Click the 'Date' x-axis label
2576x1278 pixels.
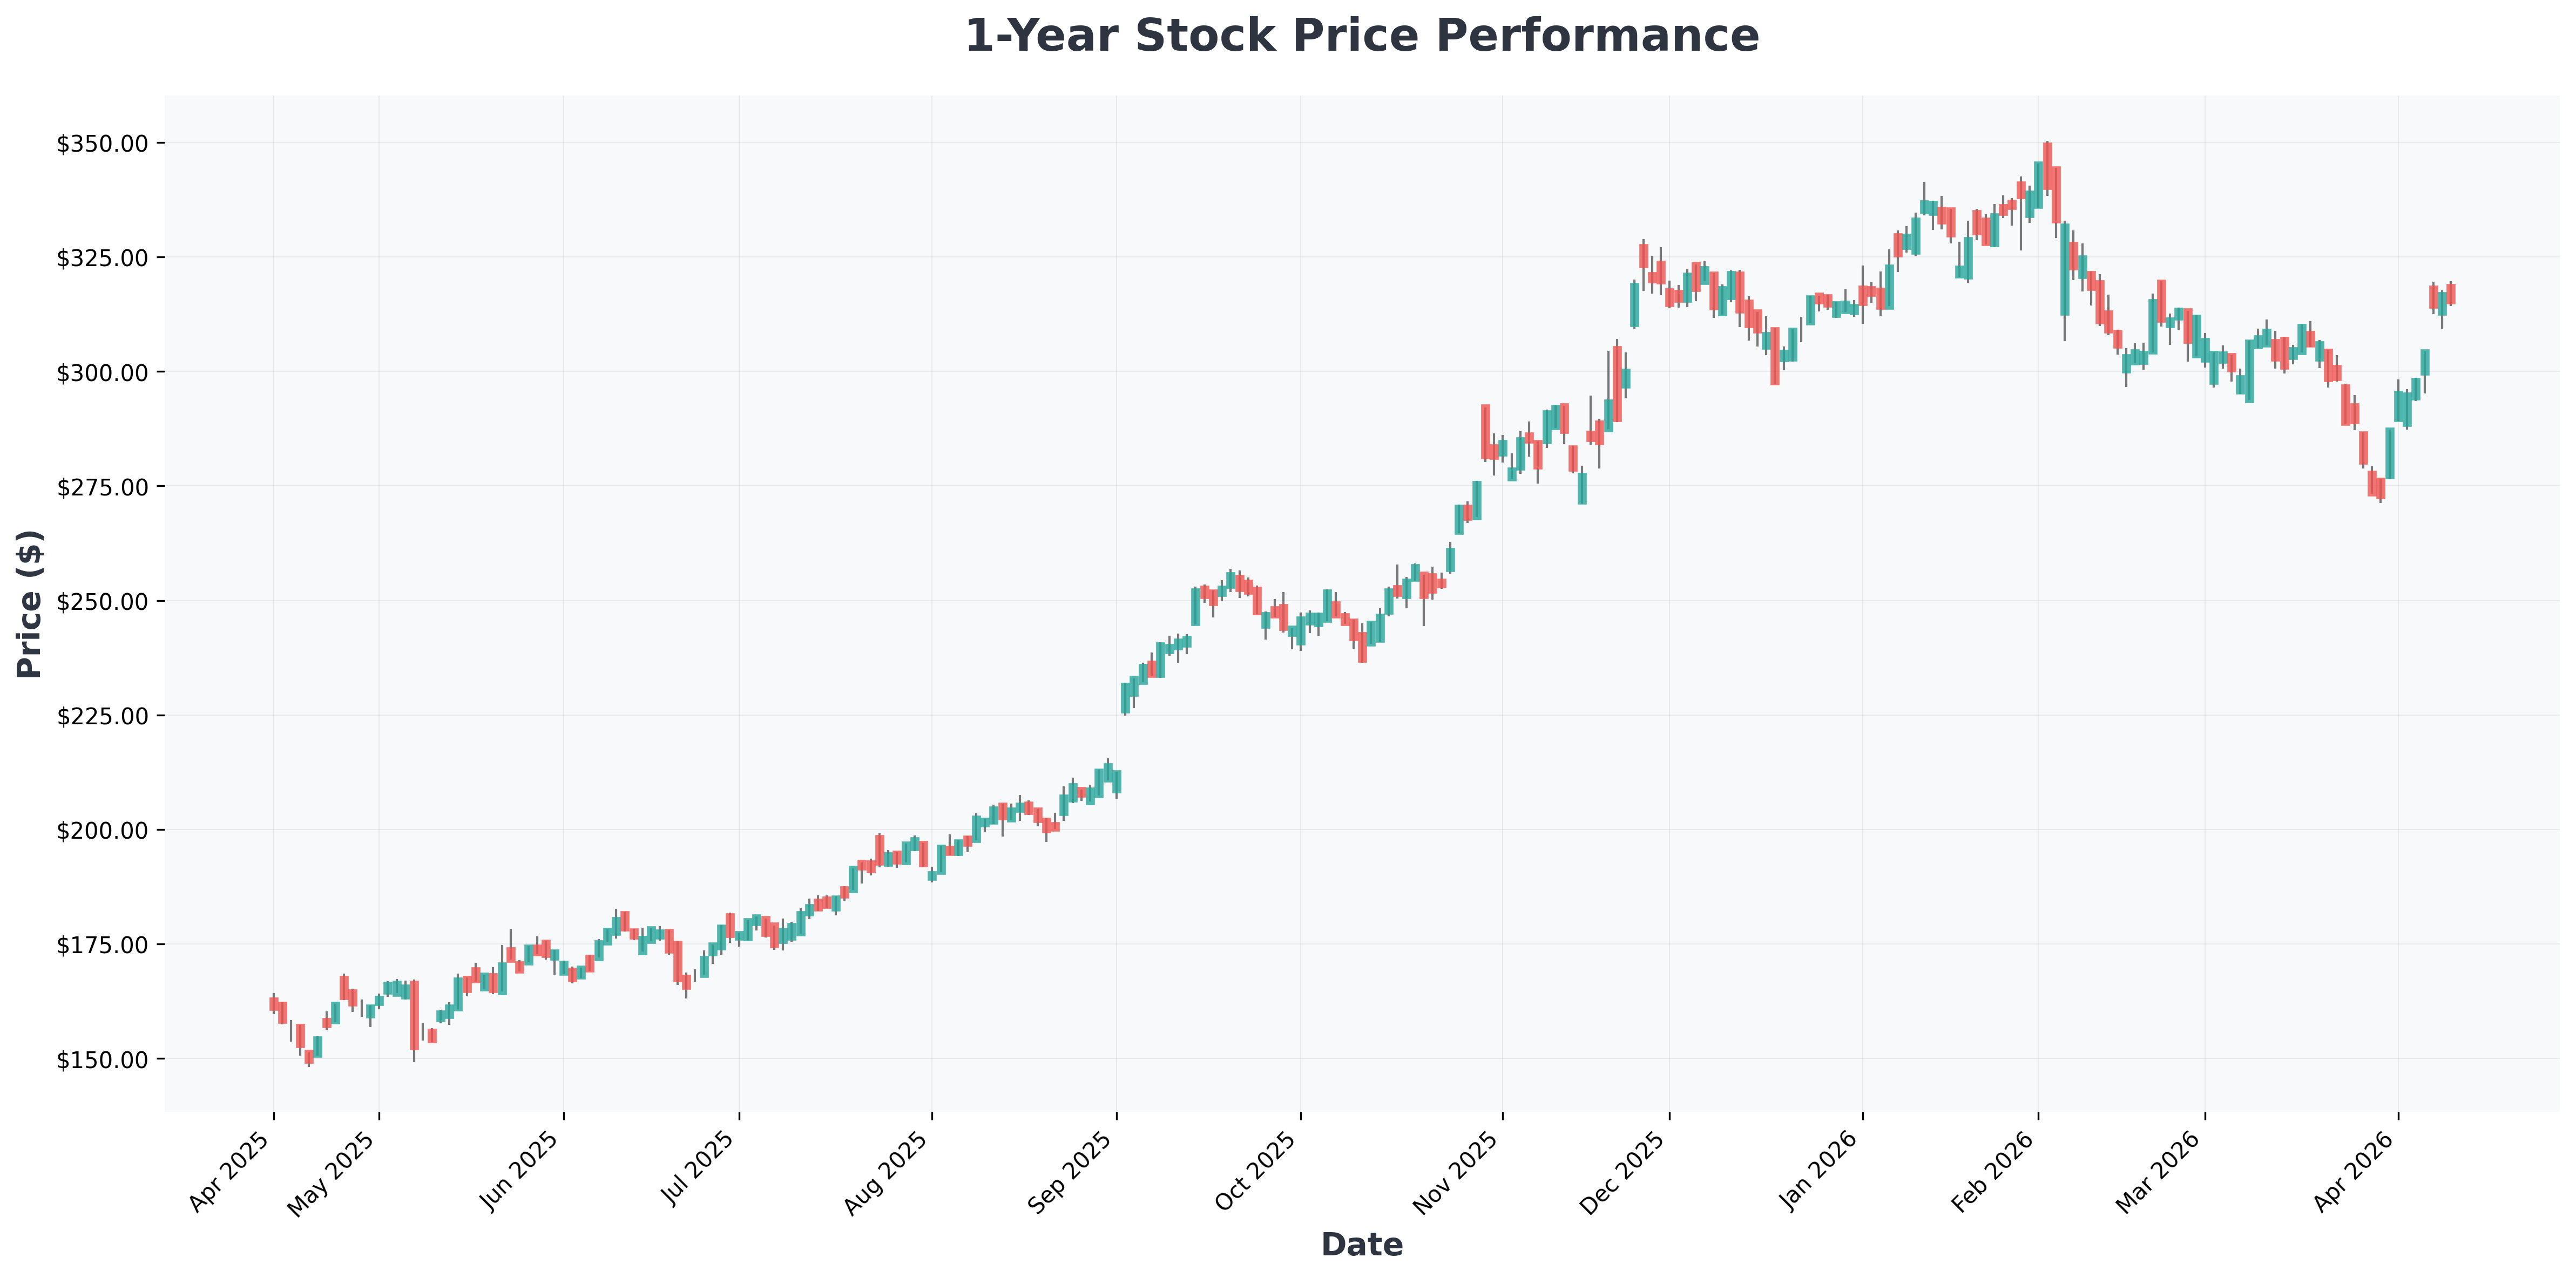1361,1245
